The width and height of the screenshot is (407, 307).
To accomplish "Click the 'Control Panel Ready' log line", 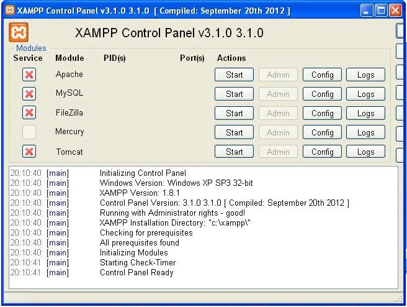I will click(x=136, y=272).
